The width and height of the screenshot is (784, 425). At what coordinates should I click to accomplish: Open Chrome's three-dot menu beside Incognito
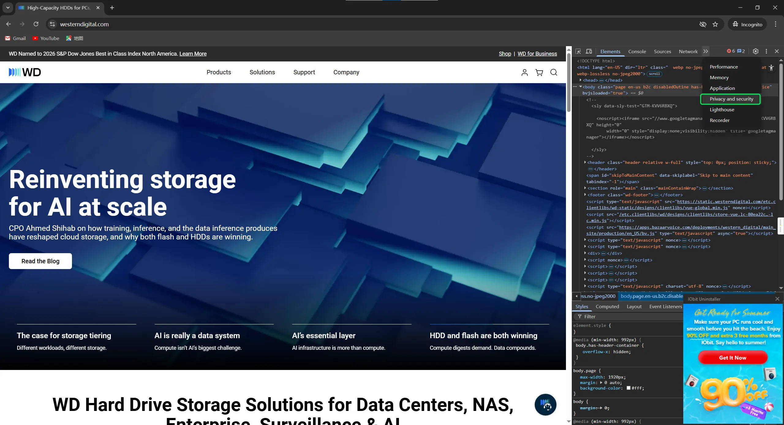(775, 24)
